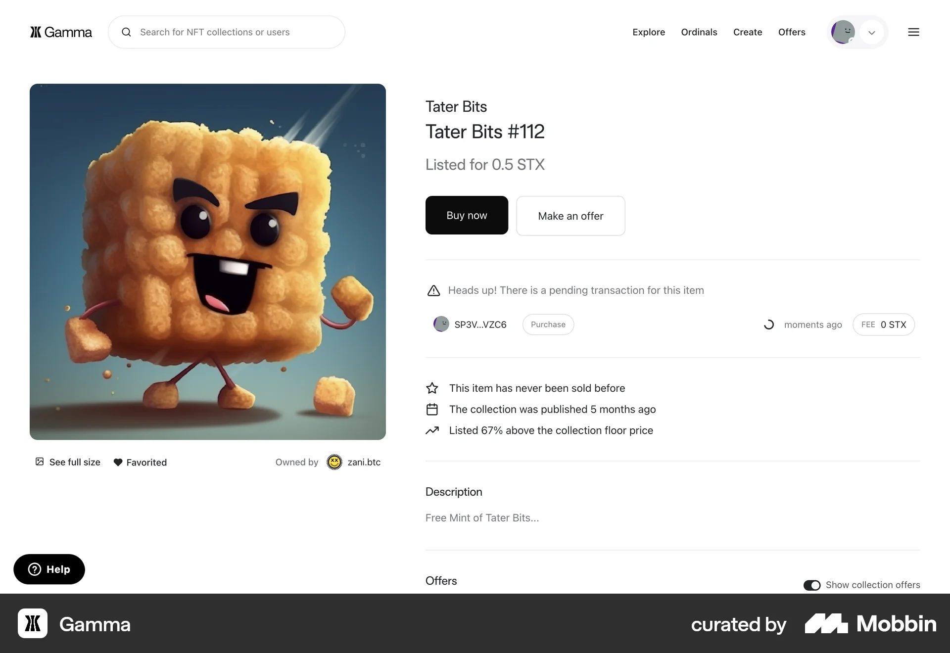
Task: Click the Tater Bits #112 artwork
Action: point(208,262)
